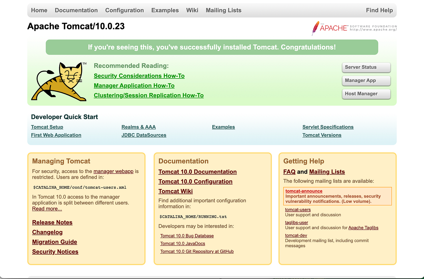The width and height of the screenshot is (424, 279).
Task: Open Migration Guide link
Action: pos(55,242)
